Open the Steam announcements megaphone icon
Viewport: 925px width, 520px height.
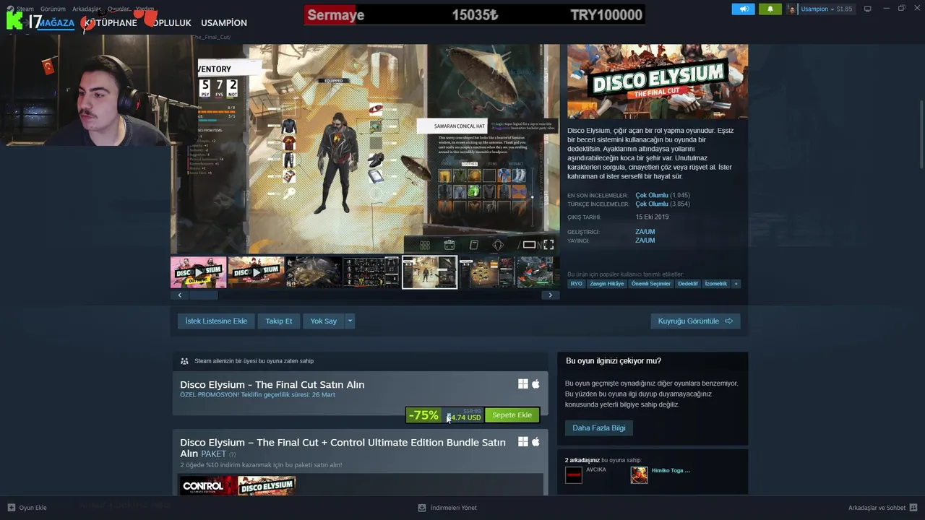(x=743, y=9)
